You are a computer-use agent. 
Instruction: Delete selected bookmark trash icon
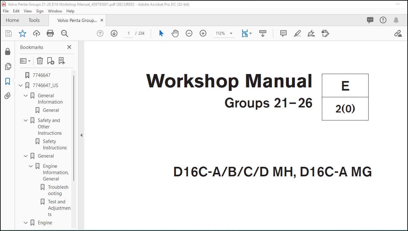pyautogui.click(x=40, y=61)
